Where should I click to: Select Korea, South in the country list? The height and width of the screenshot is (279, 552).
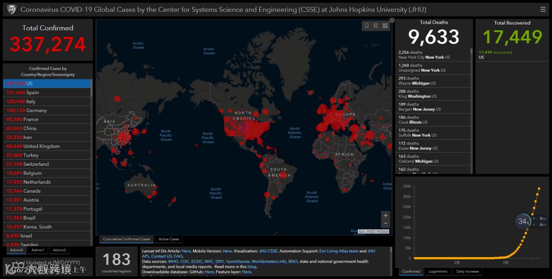(47, 227)
